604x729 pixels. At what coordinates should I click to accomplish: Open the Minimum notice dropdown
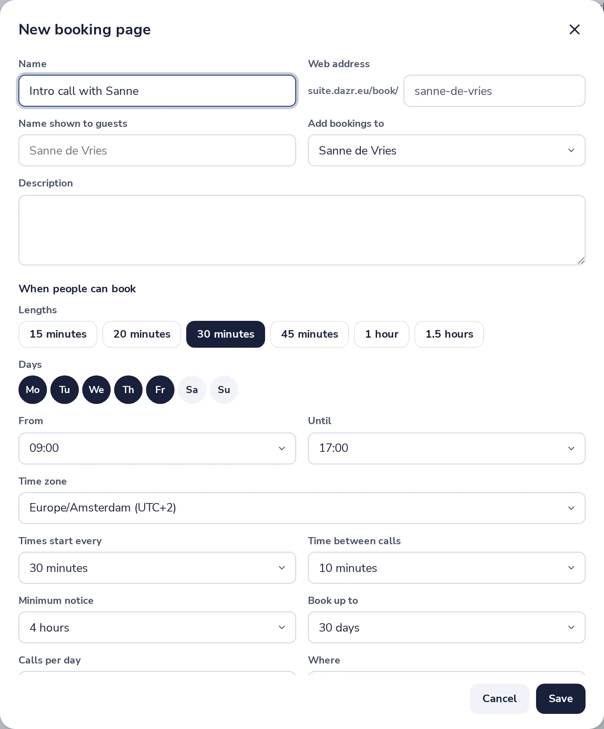pos(157,627)
